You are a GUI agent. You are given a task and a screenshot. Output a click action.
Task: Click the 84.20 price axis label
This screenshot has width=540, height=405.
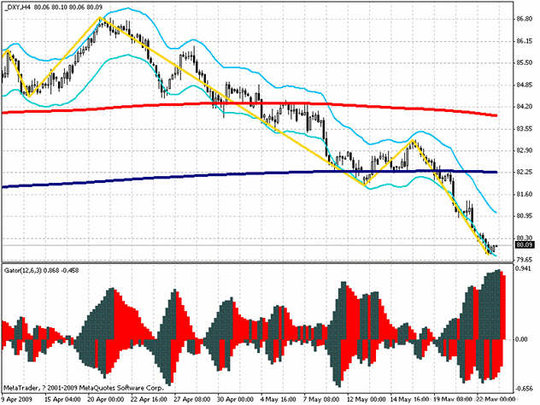tap(525, 107)
